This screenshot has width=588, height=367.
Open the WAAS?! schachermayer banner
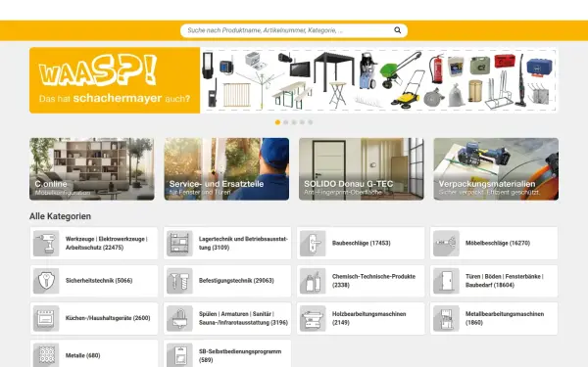pyautogui.click(x=294, y=80)
